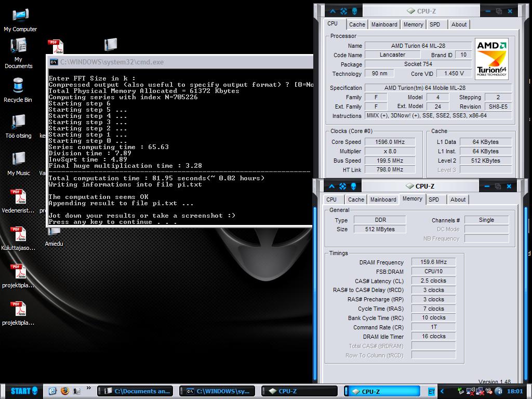Select the 'AMD Turion 64 ML-28' Name field
Screen dimensions: 532x399
click(418, 46)
